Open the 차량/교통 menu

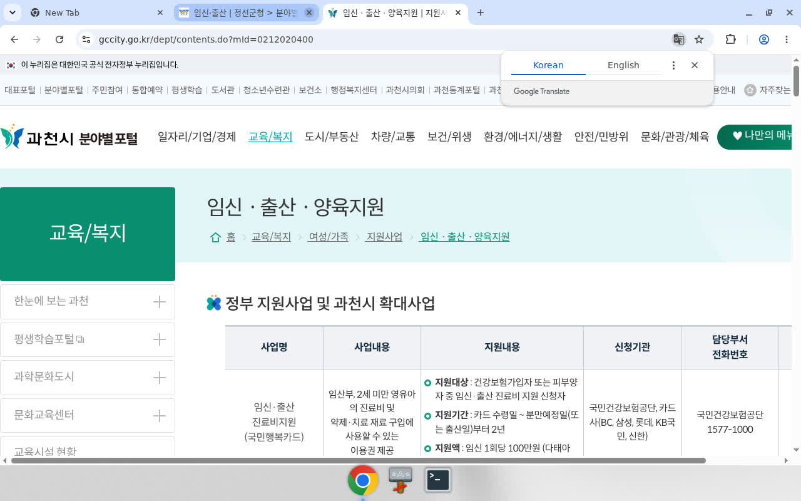pyautogui.click(x=393, y=137)
